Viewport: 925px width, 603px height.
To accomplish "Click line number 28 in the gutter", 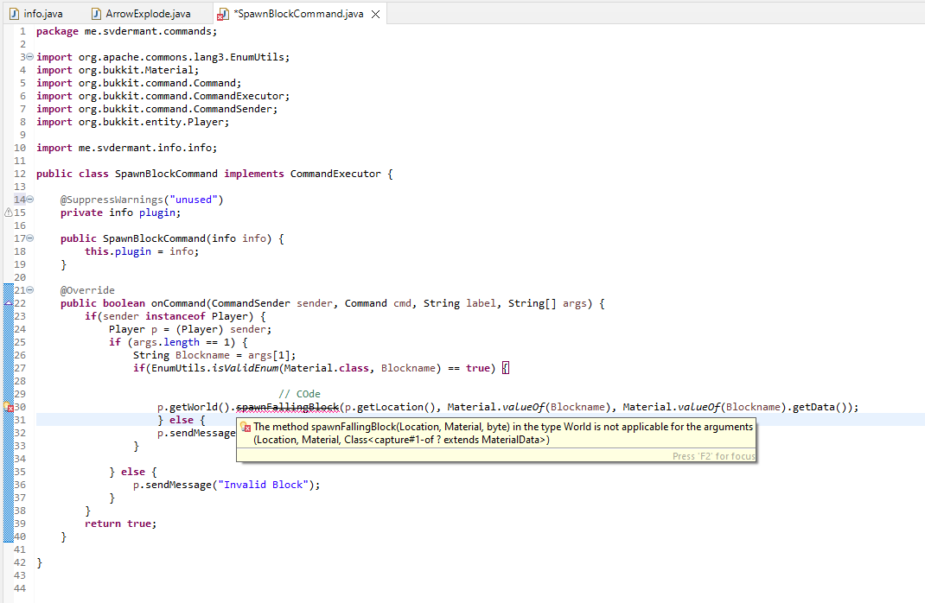I will point(20,381).
